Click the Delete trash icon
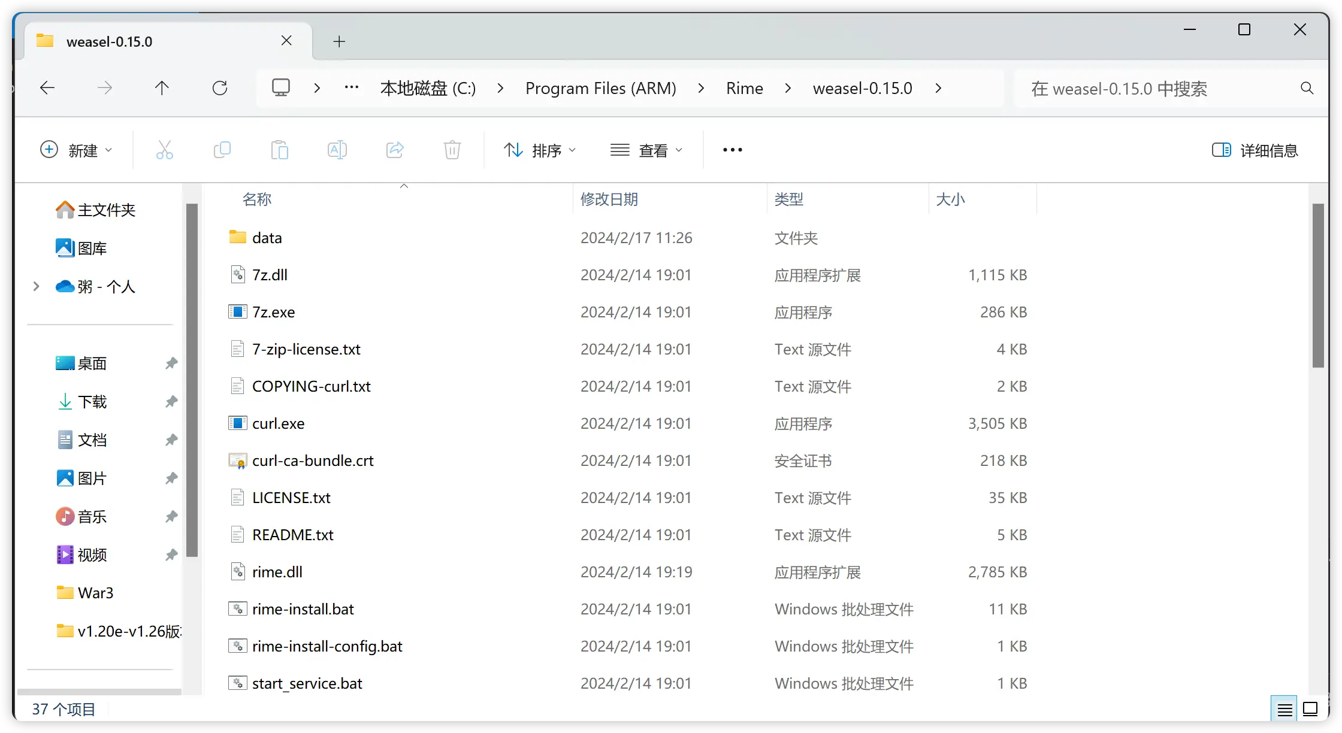 coord(452,150)
